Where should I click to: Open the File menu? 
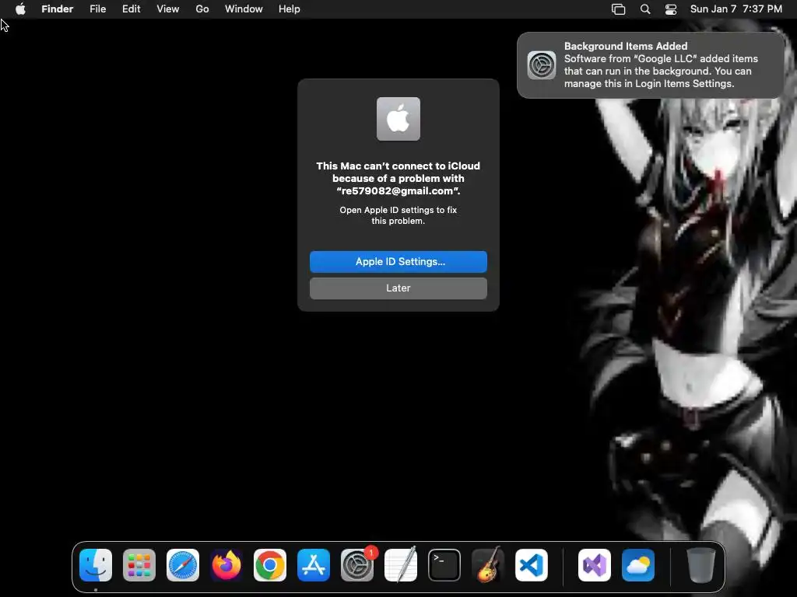tap(97, 9)
